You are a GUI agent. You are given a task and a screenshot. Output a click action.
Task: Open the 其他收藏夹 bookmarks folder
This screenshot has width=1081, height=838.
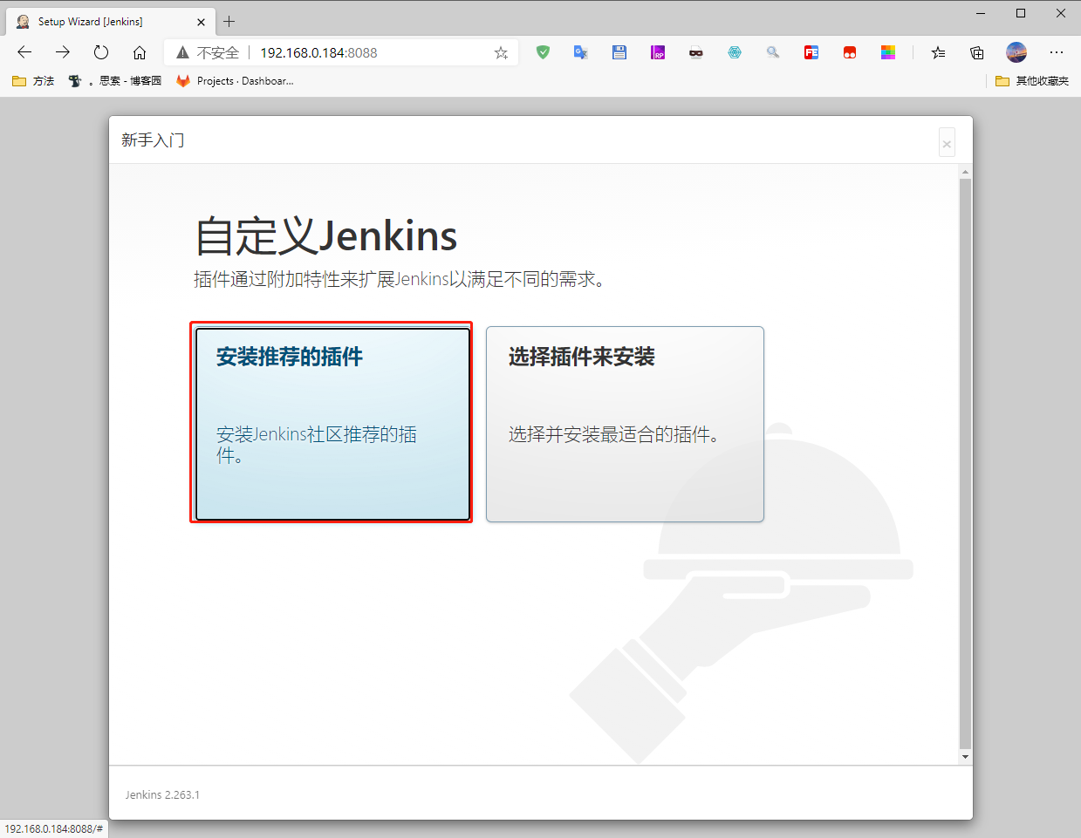tap(1032, 81)
